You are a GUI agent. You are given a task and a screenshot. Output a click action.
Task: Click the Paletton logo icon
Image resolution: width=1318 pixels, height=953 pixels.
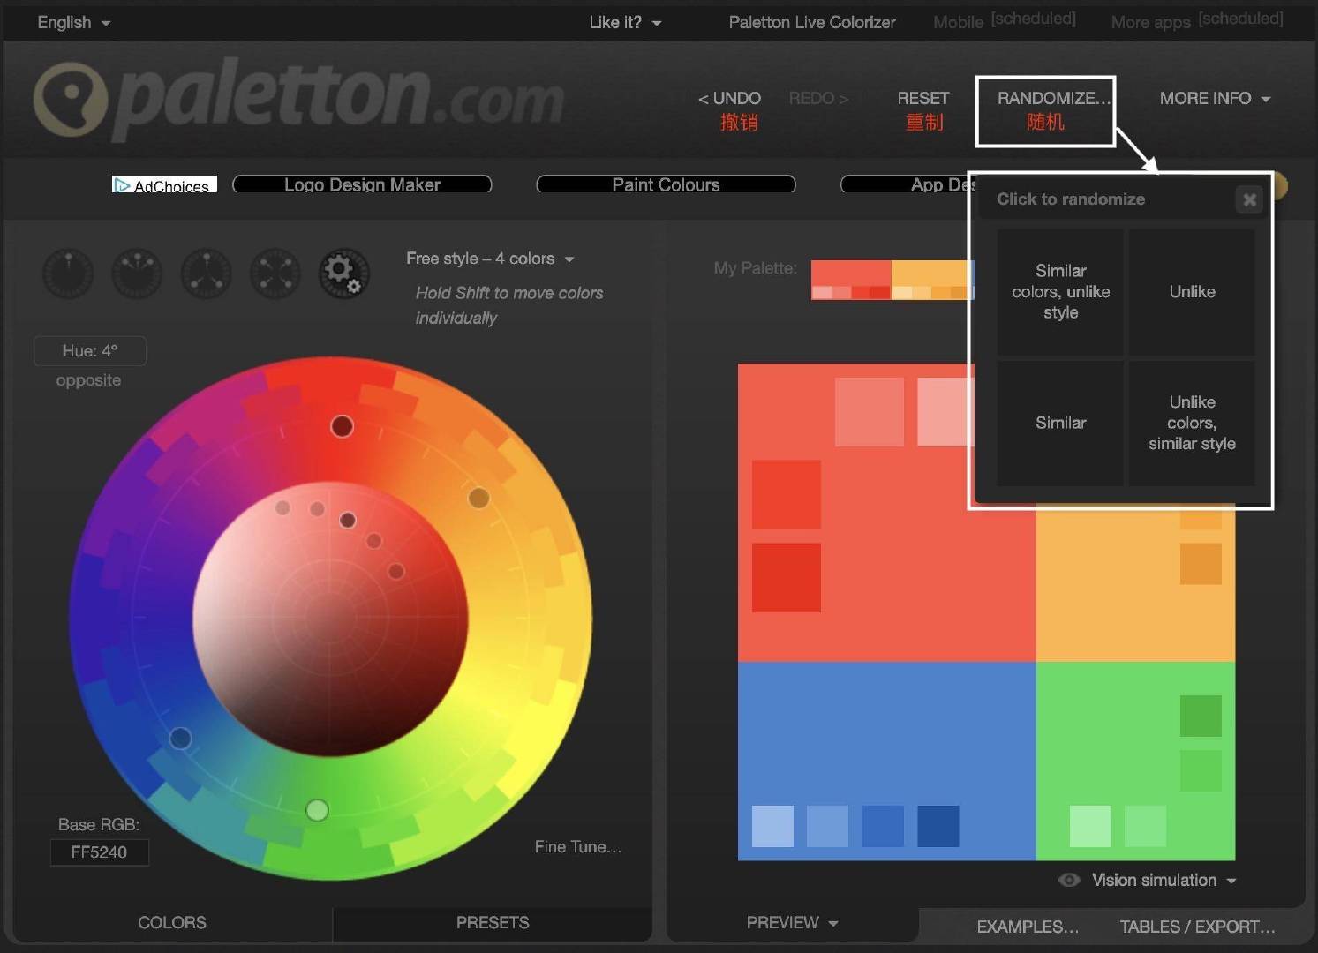point(70,99)
